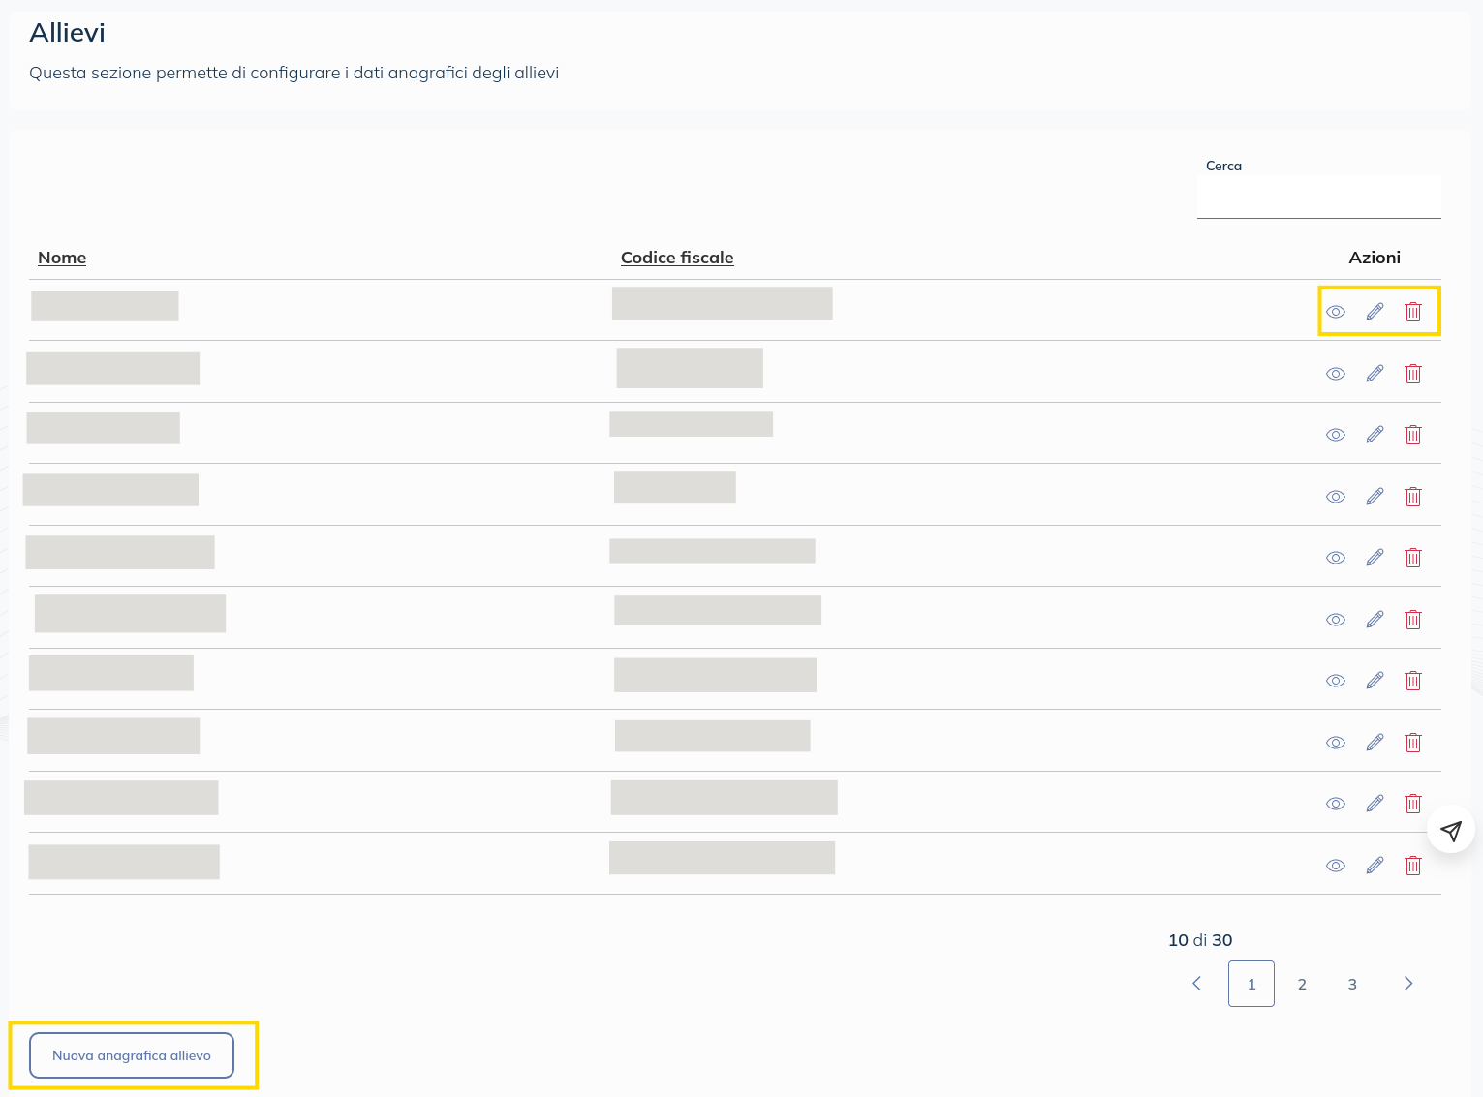The height and width of the screenshot is (1097, 1483).
Task: View details of the fourth row student
Action: point(1336,497)
